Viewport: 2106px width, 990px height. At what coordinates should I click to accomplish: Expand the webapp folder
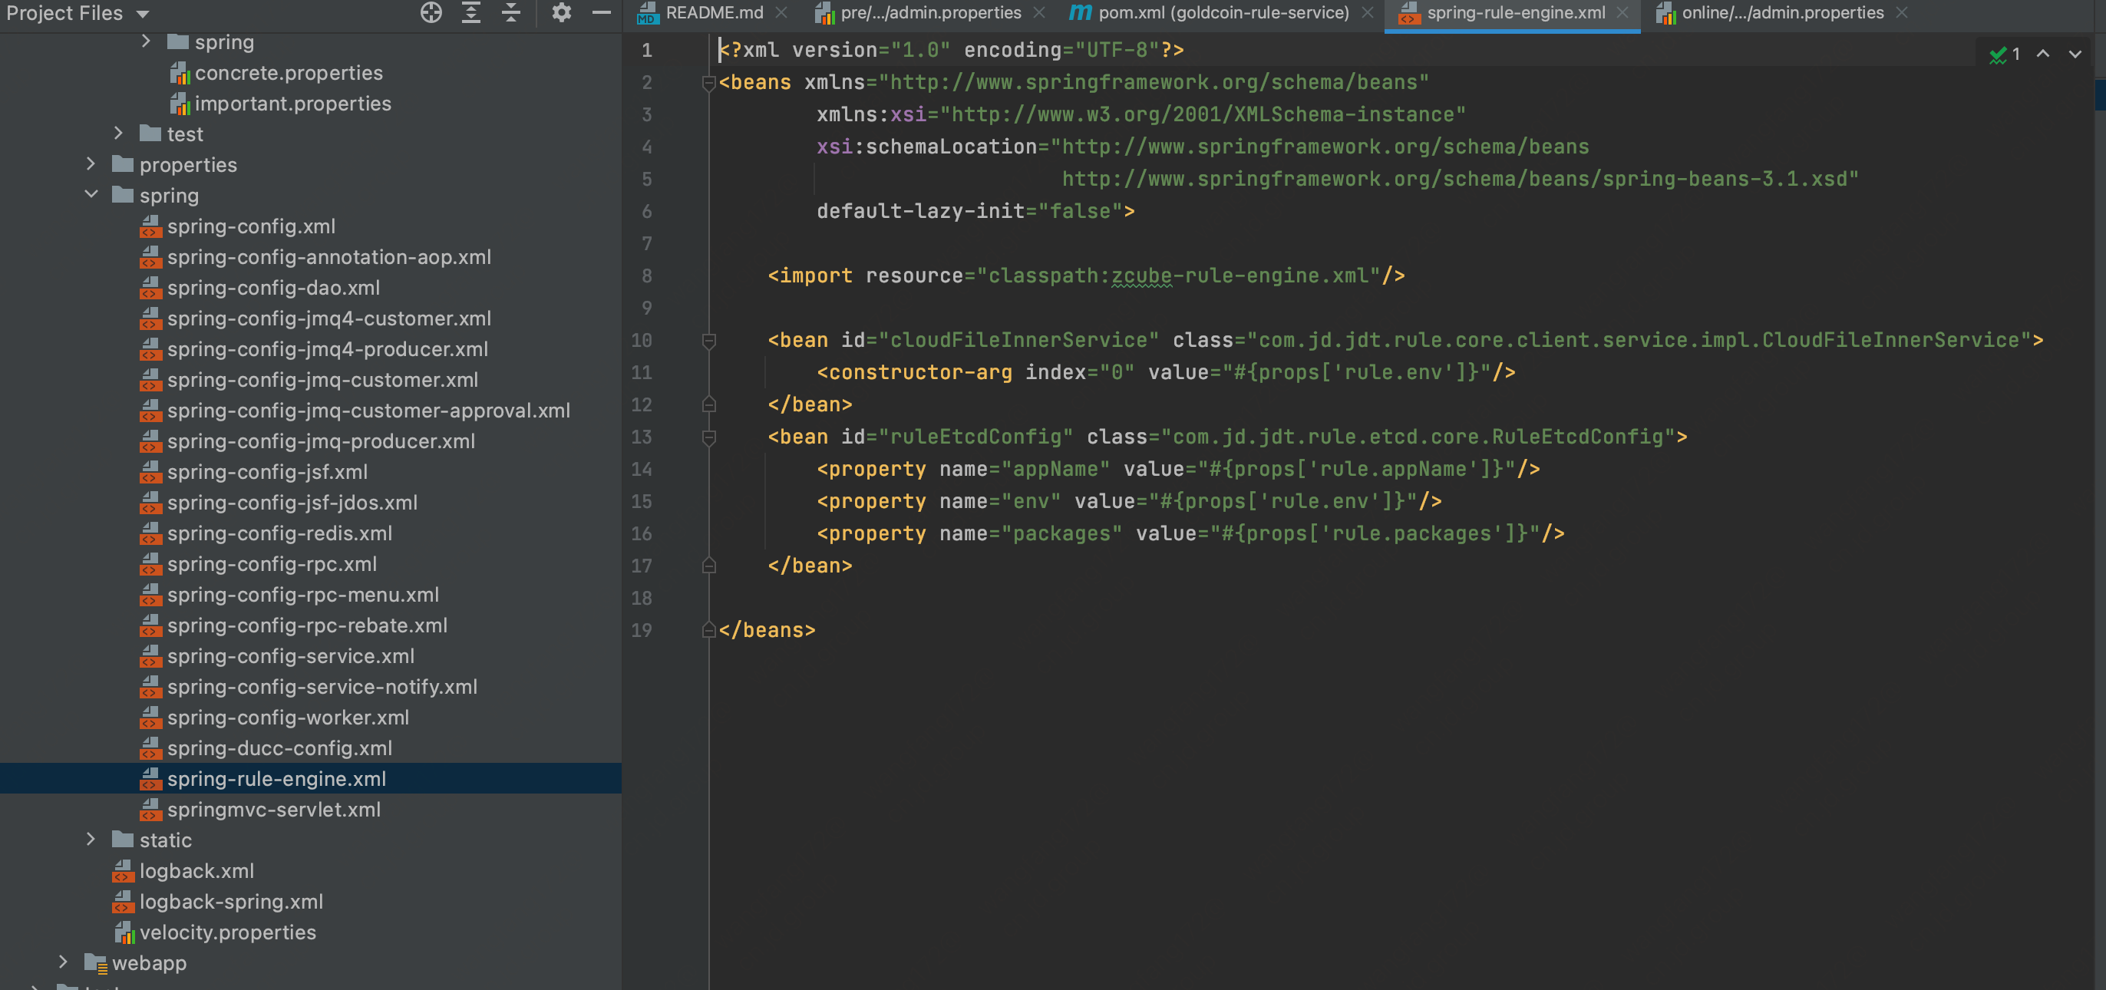click(x=63, y=962)
